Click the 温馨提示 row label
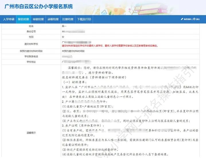Viewport: 206px width, 158px height. click(x=31, y=133)
